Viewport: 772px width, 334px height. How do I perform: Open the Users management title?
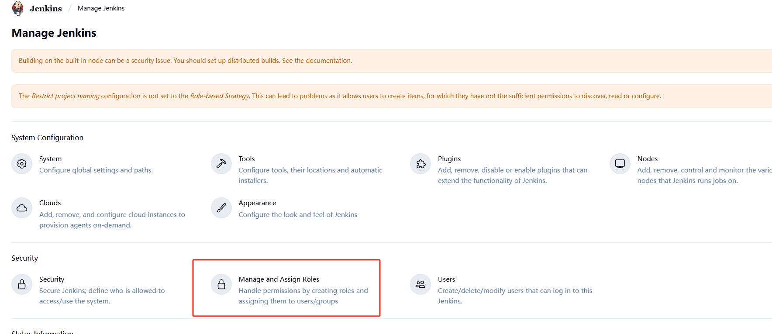click(446, 279)
